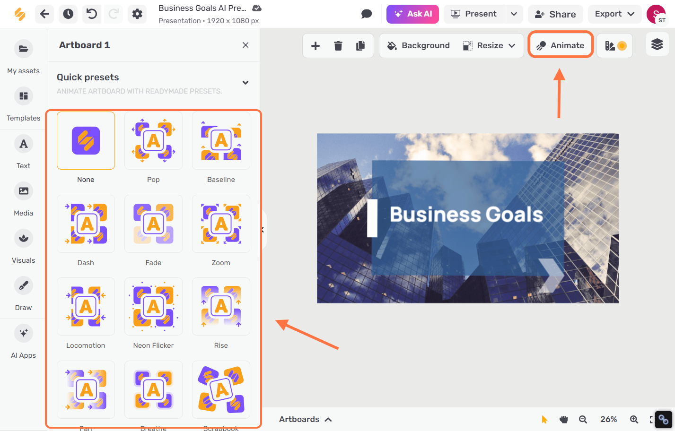Select the Zoom animation preset thumbnail
The height and width of the screenshot is (431, 675).
[221, 224]
